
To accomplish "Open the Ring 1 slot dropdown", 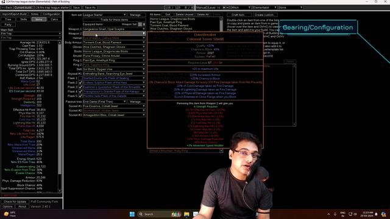I will point(114,60).
